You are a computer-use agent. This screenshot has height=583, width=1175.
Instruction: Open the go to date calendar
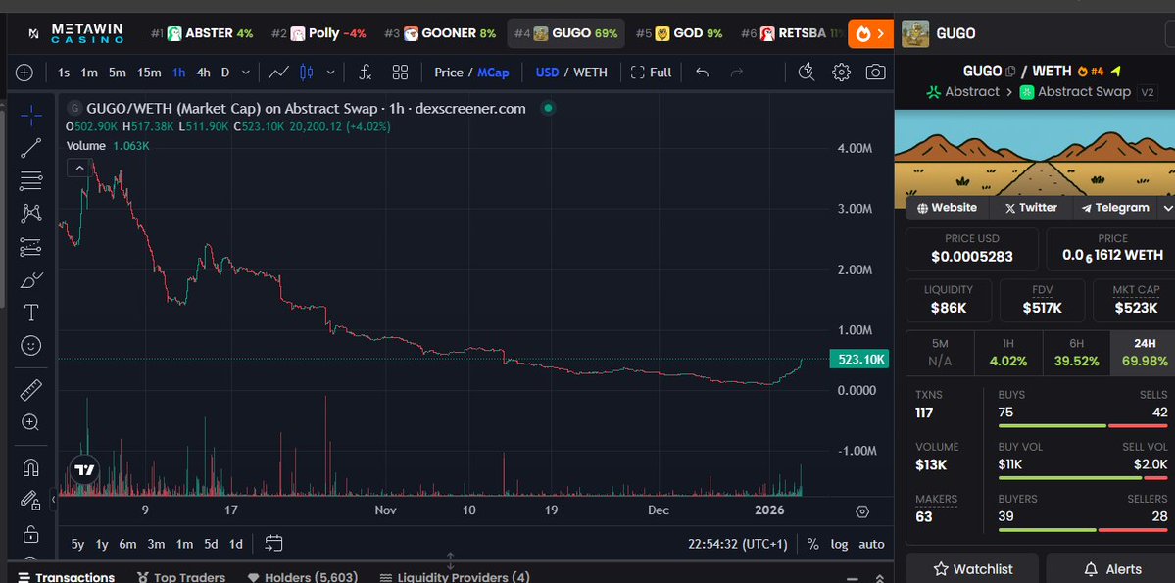tap(273, 544)
